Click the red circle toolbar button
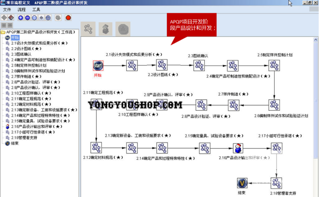Image resolution: width=319 pixels, height=197 pixels. click(x=68, y=18)
